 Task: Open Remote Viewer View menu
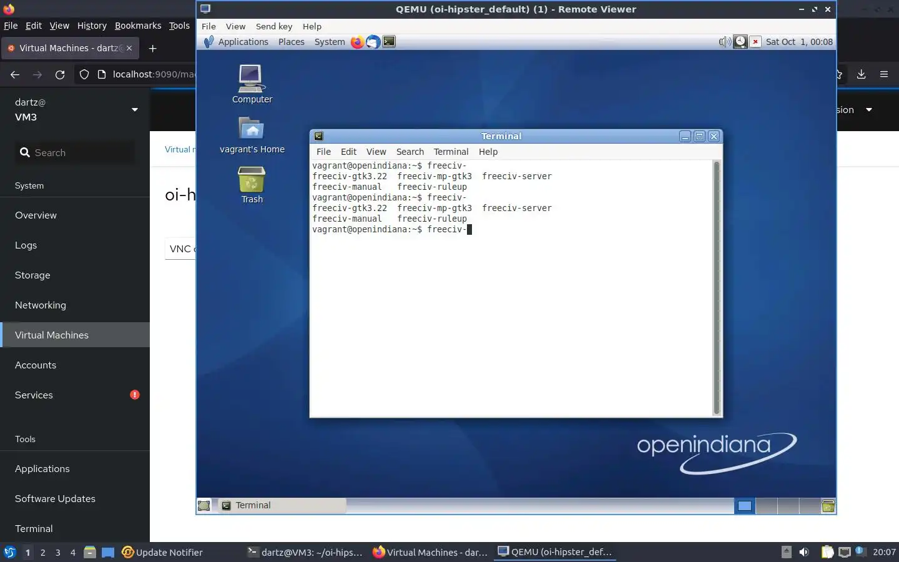[x=235, y=26]
